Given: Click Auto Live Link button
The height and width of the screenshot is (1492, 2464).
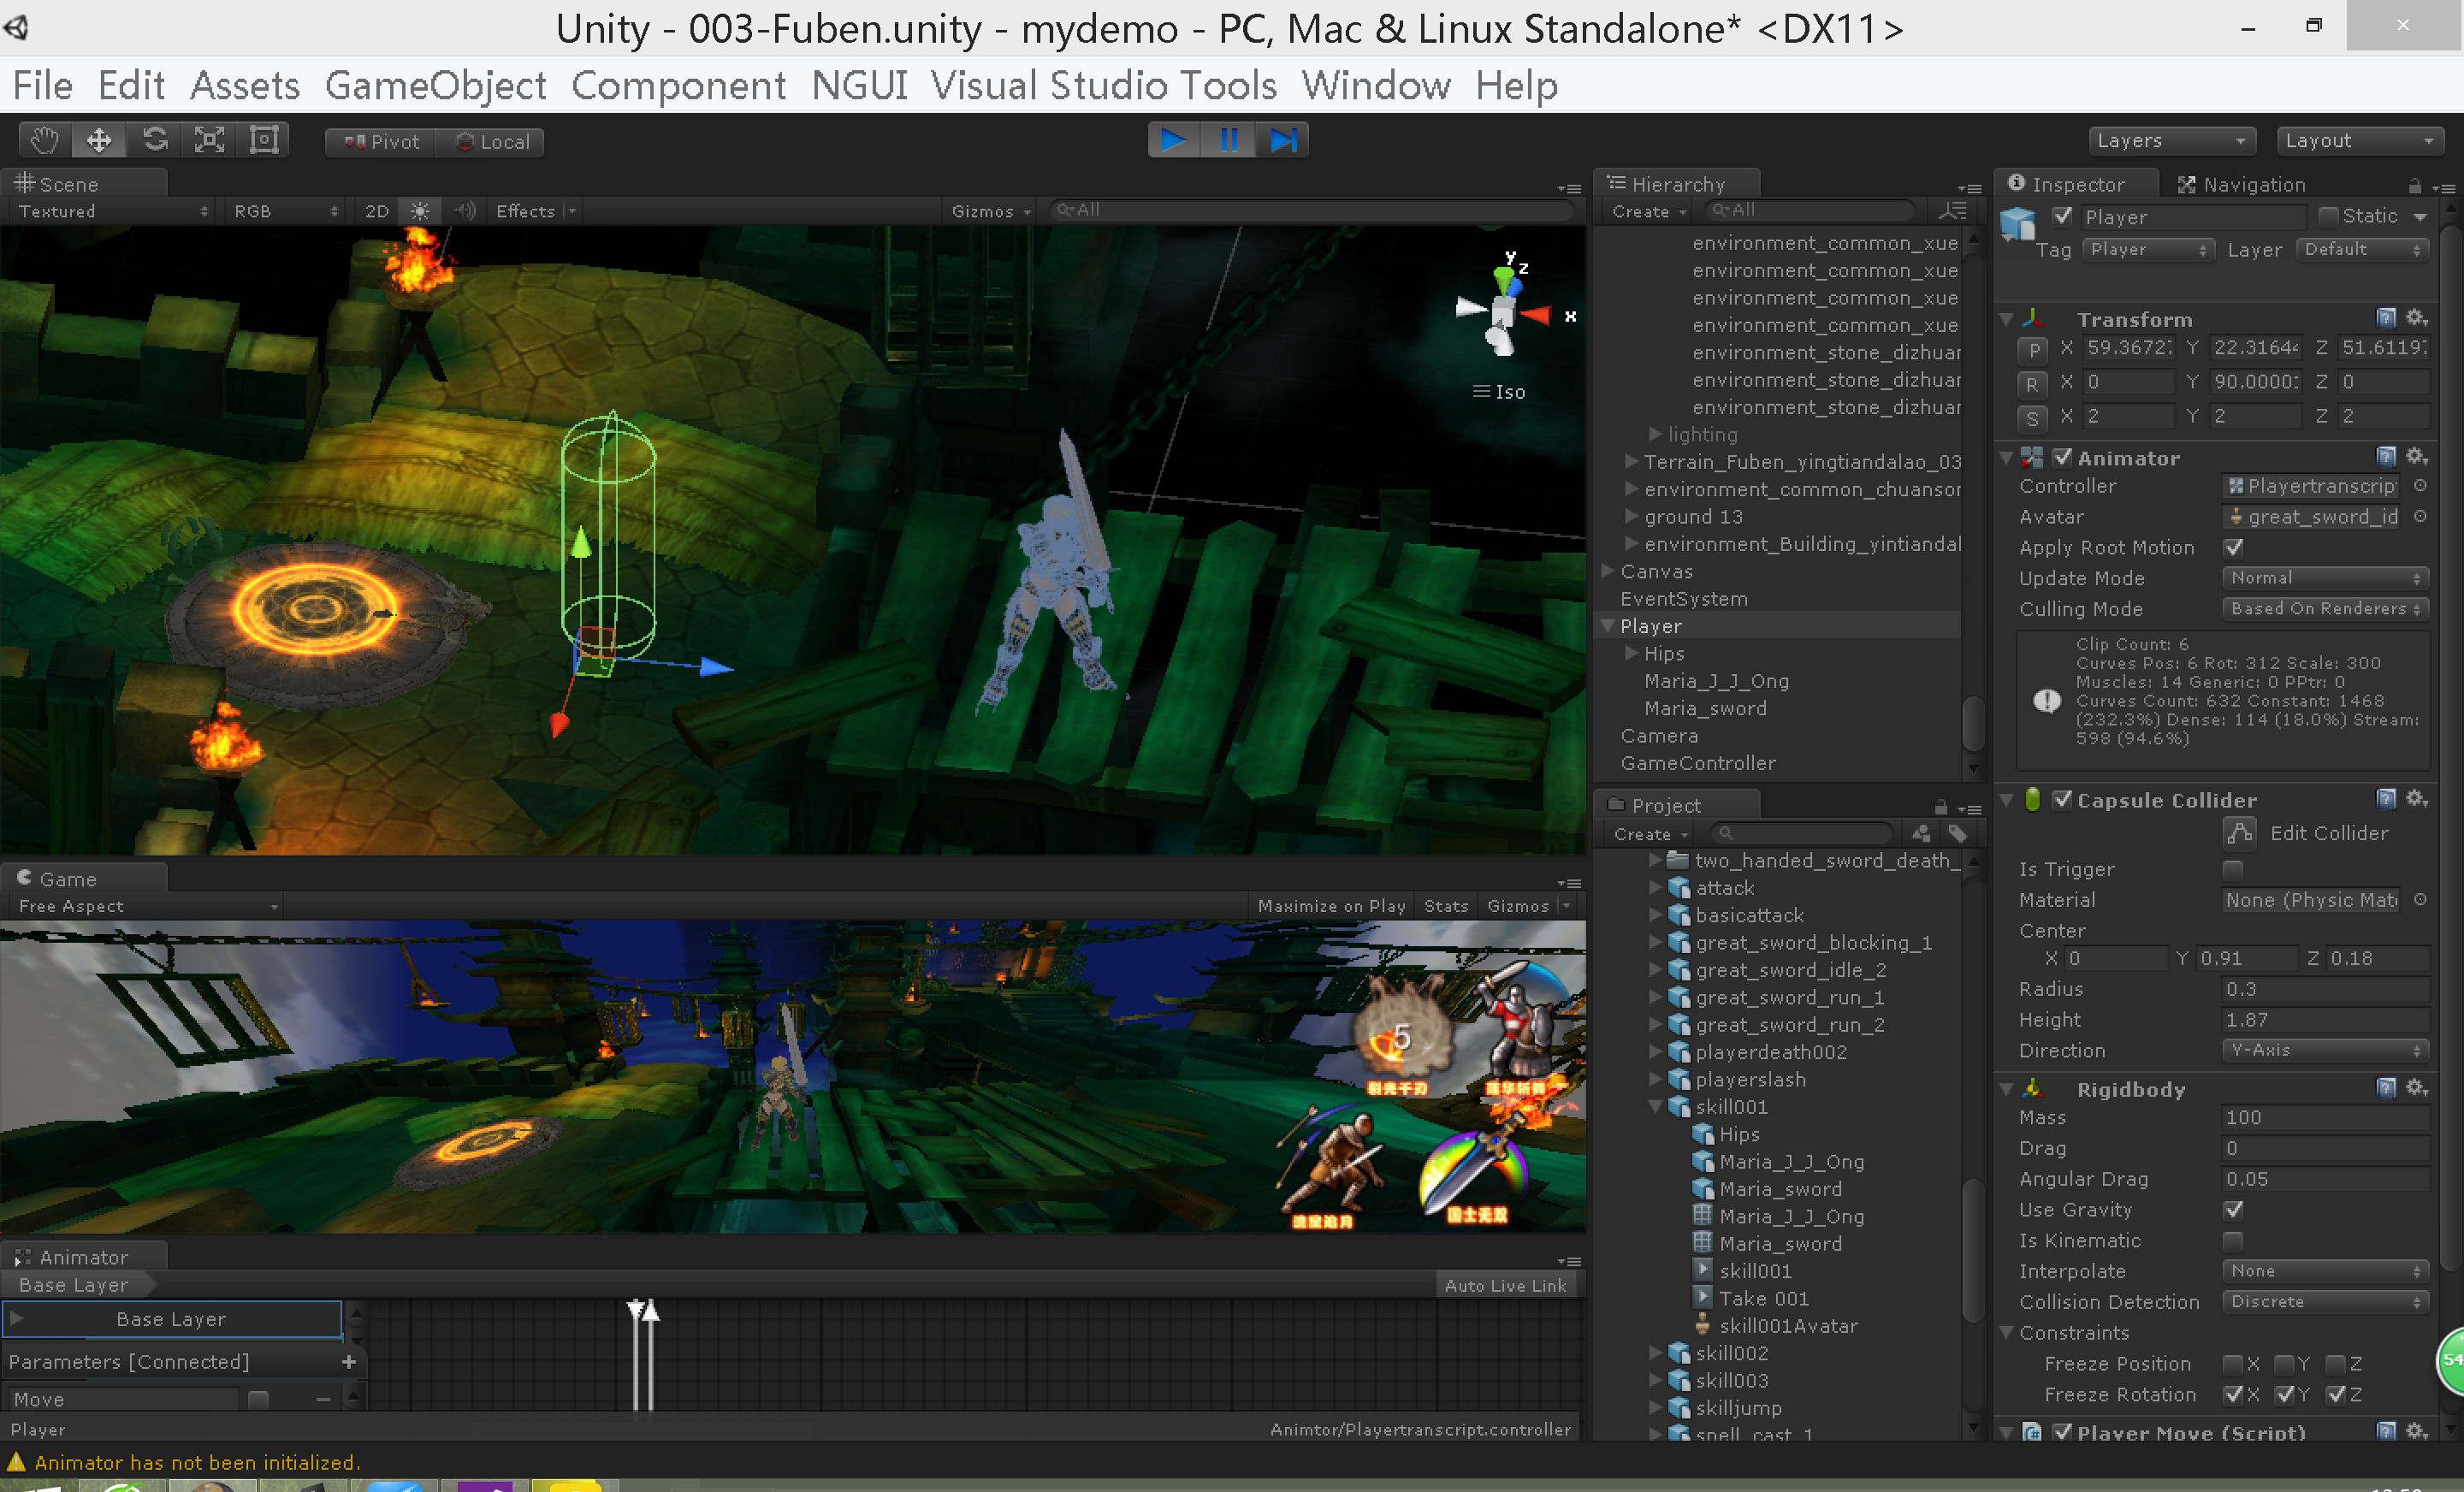Looking at the screenshot, I should point(1505,1285).
